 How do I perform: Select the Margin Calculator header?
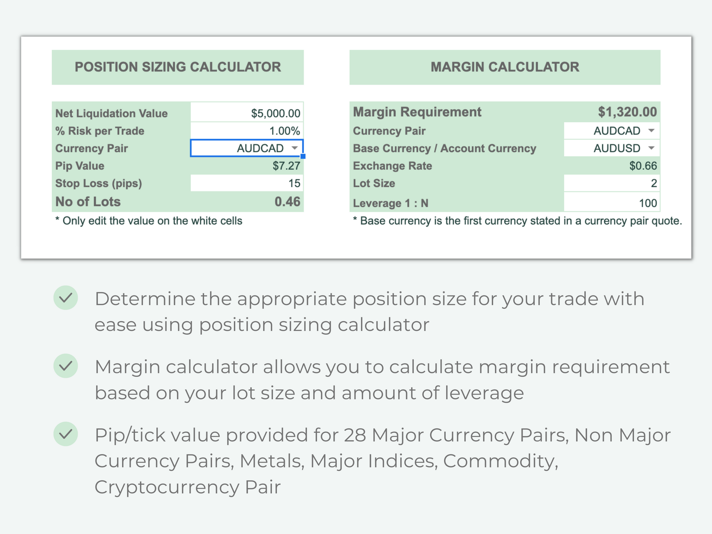[x=505, y=67]
